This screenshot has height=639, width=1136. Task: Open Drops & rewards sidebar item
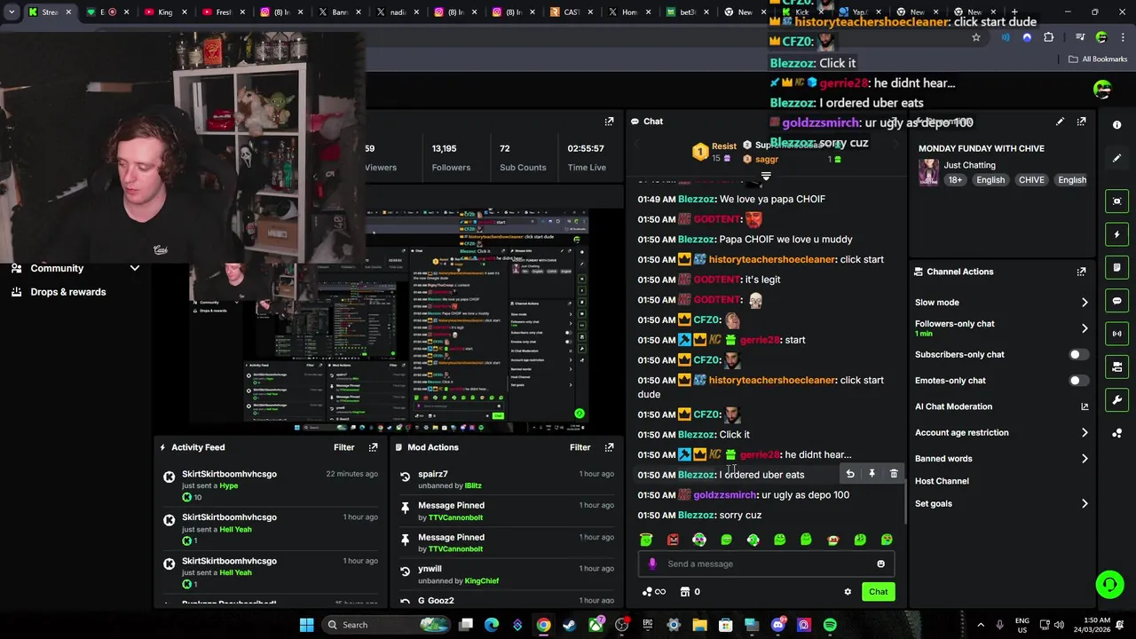pyautogui.click(x=67, y=292)
